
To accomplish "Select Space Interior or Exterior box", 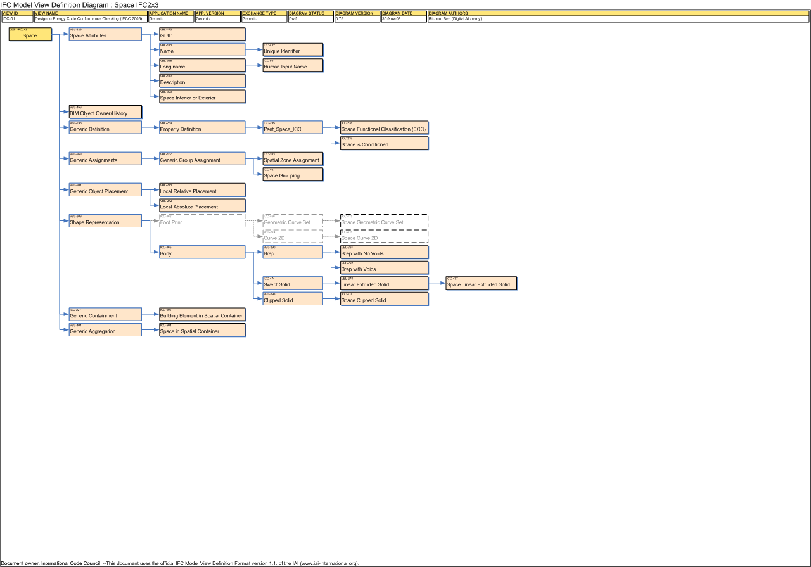I will click(202, 96).
